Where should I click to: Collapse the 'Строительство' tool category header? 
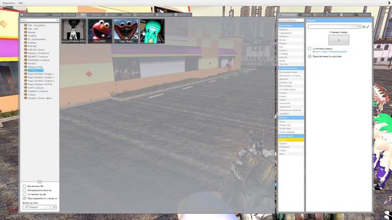[x=291, y=68]
